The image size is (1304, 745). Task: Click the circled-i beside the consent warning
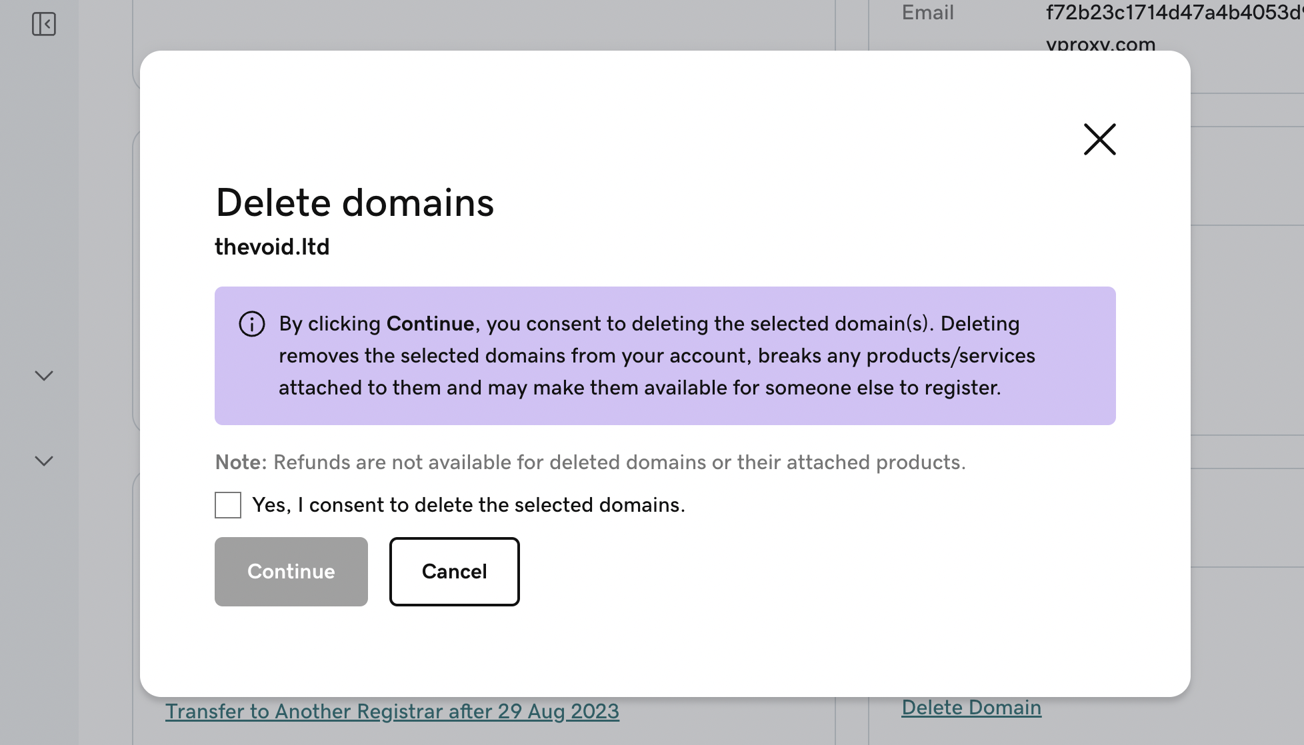[251, 325]
